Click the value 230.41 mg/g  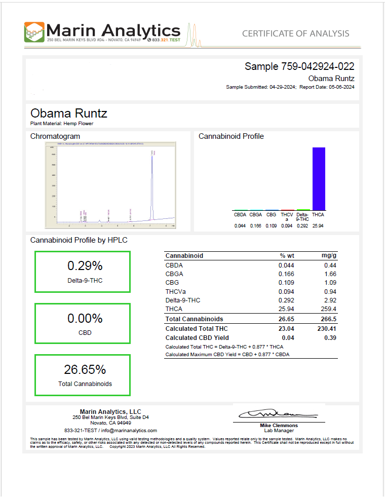click(327, 329)
